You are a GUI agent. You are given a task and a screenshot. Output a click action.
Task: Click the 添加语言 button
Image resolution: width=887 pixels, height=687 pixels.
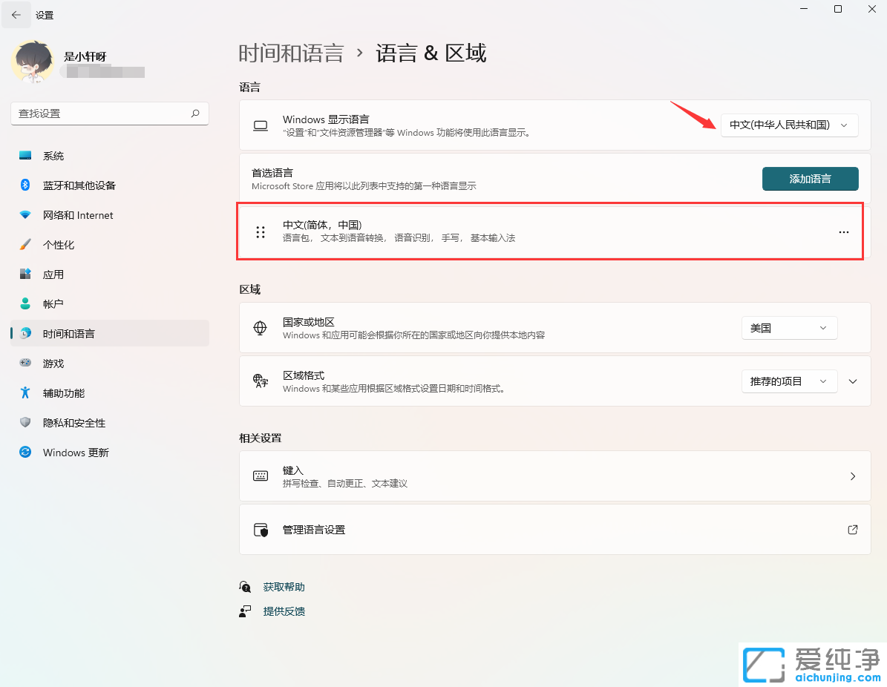click(810, 179)
